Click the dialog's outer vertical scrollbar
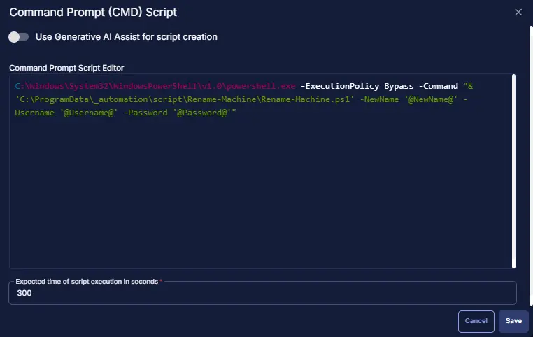 (x=531, y=166)
